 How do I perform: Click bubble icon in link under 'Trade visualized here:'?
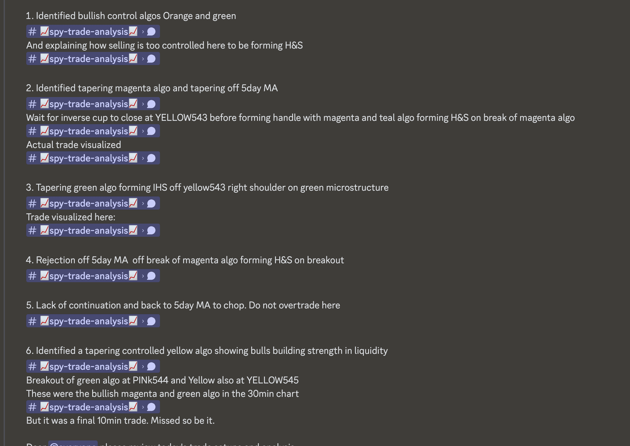(x=151, y=231)
